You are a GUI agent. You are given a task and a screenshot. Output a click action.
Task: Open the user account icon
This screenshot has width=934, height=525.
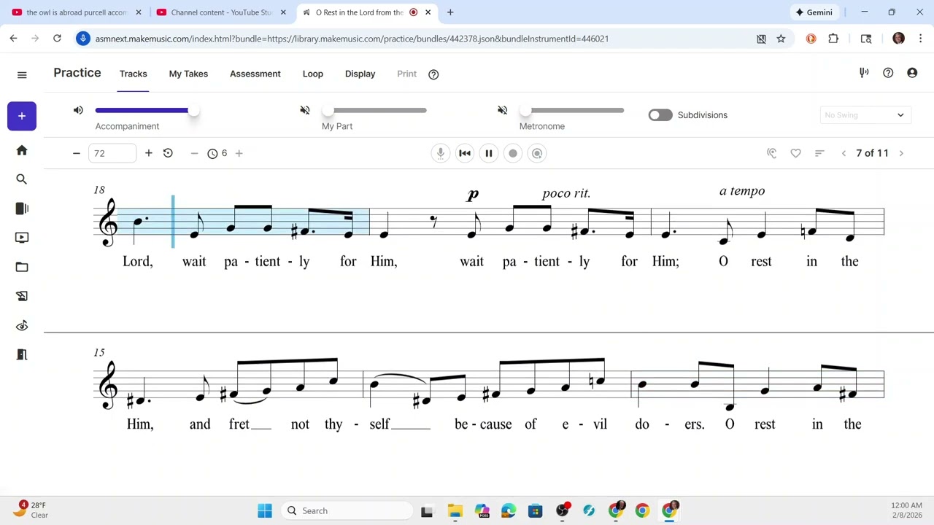point(912,73)
